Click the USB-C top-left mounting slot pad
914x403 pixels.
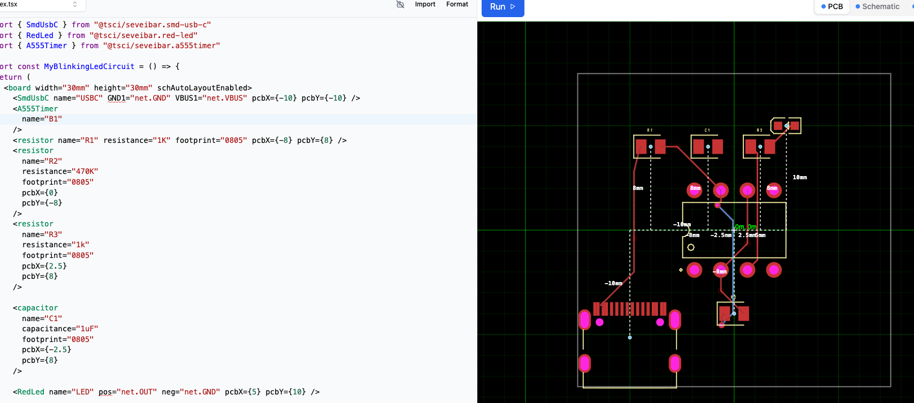(584, 320)
